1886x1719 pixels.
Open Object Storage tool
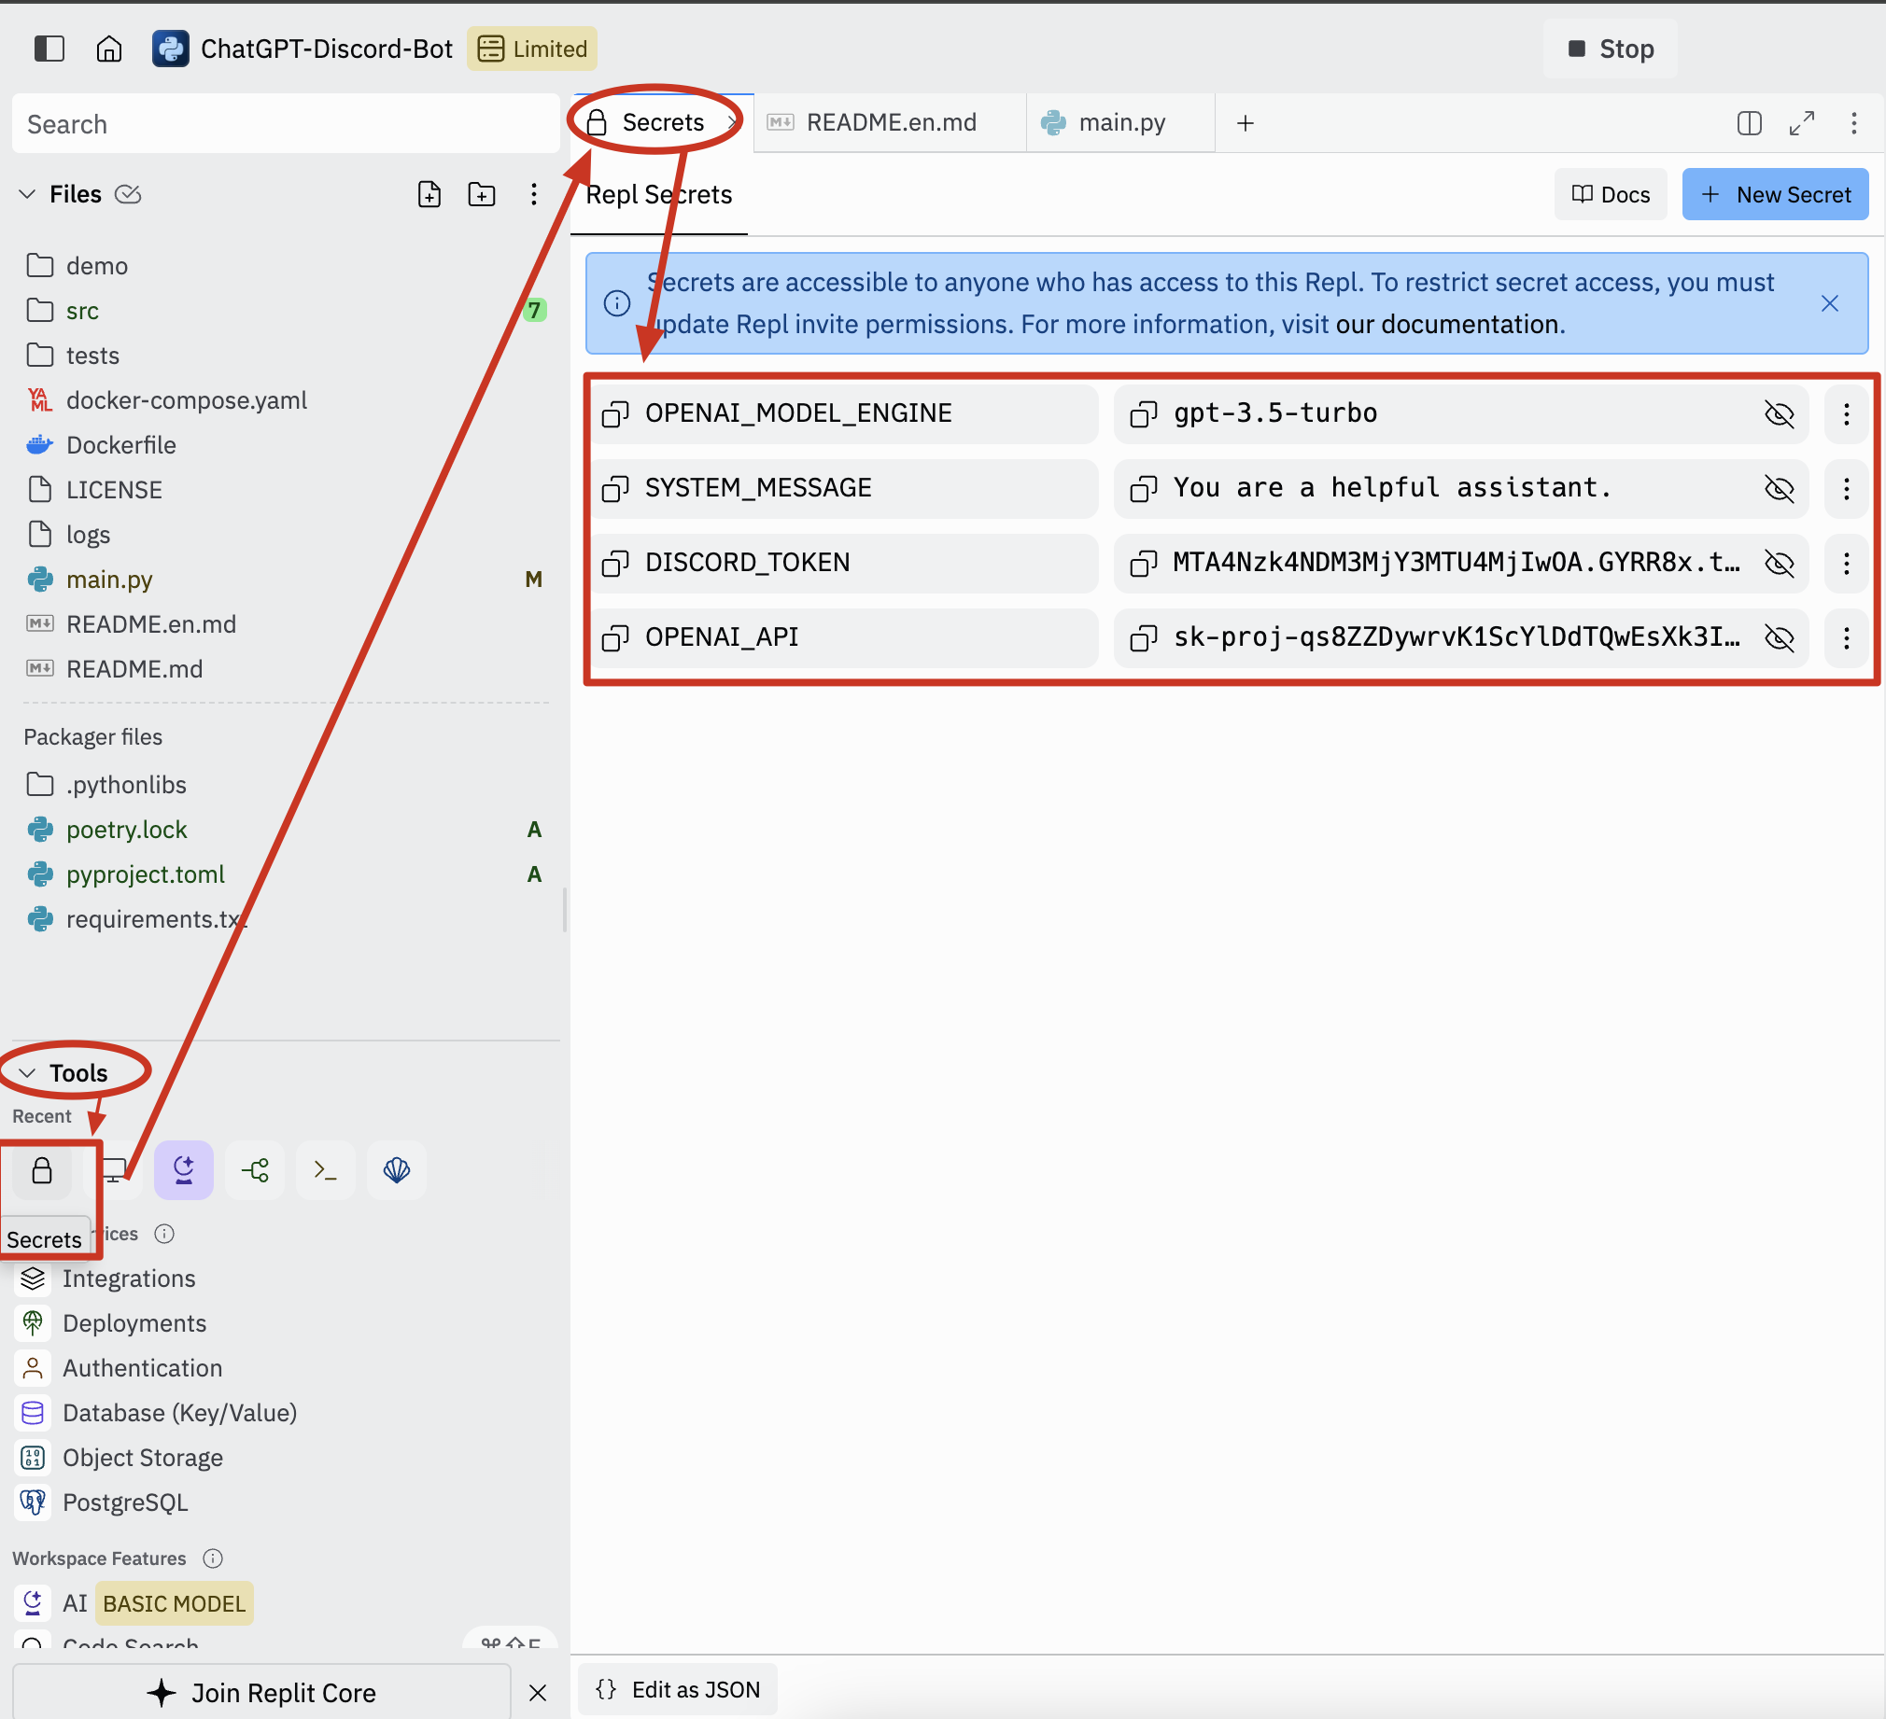142,1458
